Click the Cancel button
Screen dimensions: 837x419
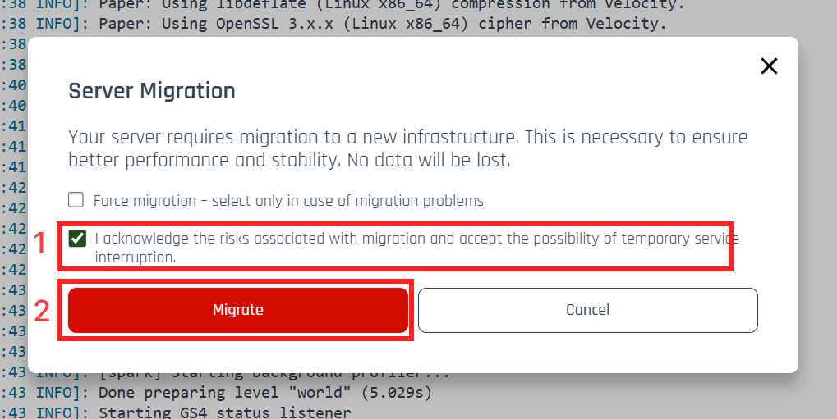(x=587, y=310)
